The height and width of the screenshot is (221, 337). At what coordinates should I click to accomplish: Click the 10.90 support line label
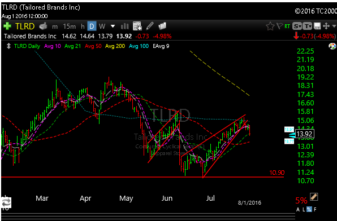(x=277, y=173)
